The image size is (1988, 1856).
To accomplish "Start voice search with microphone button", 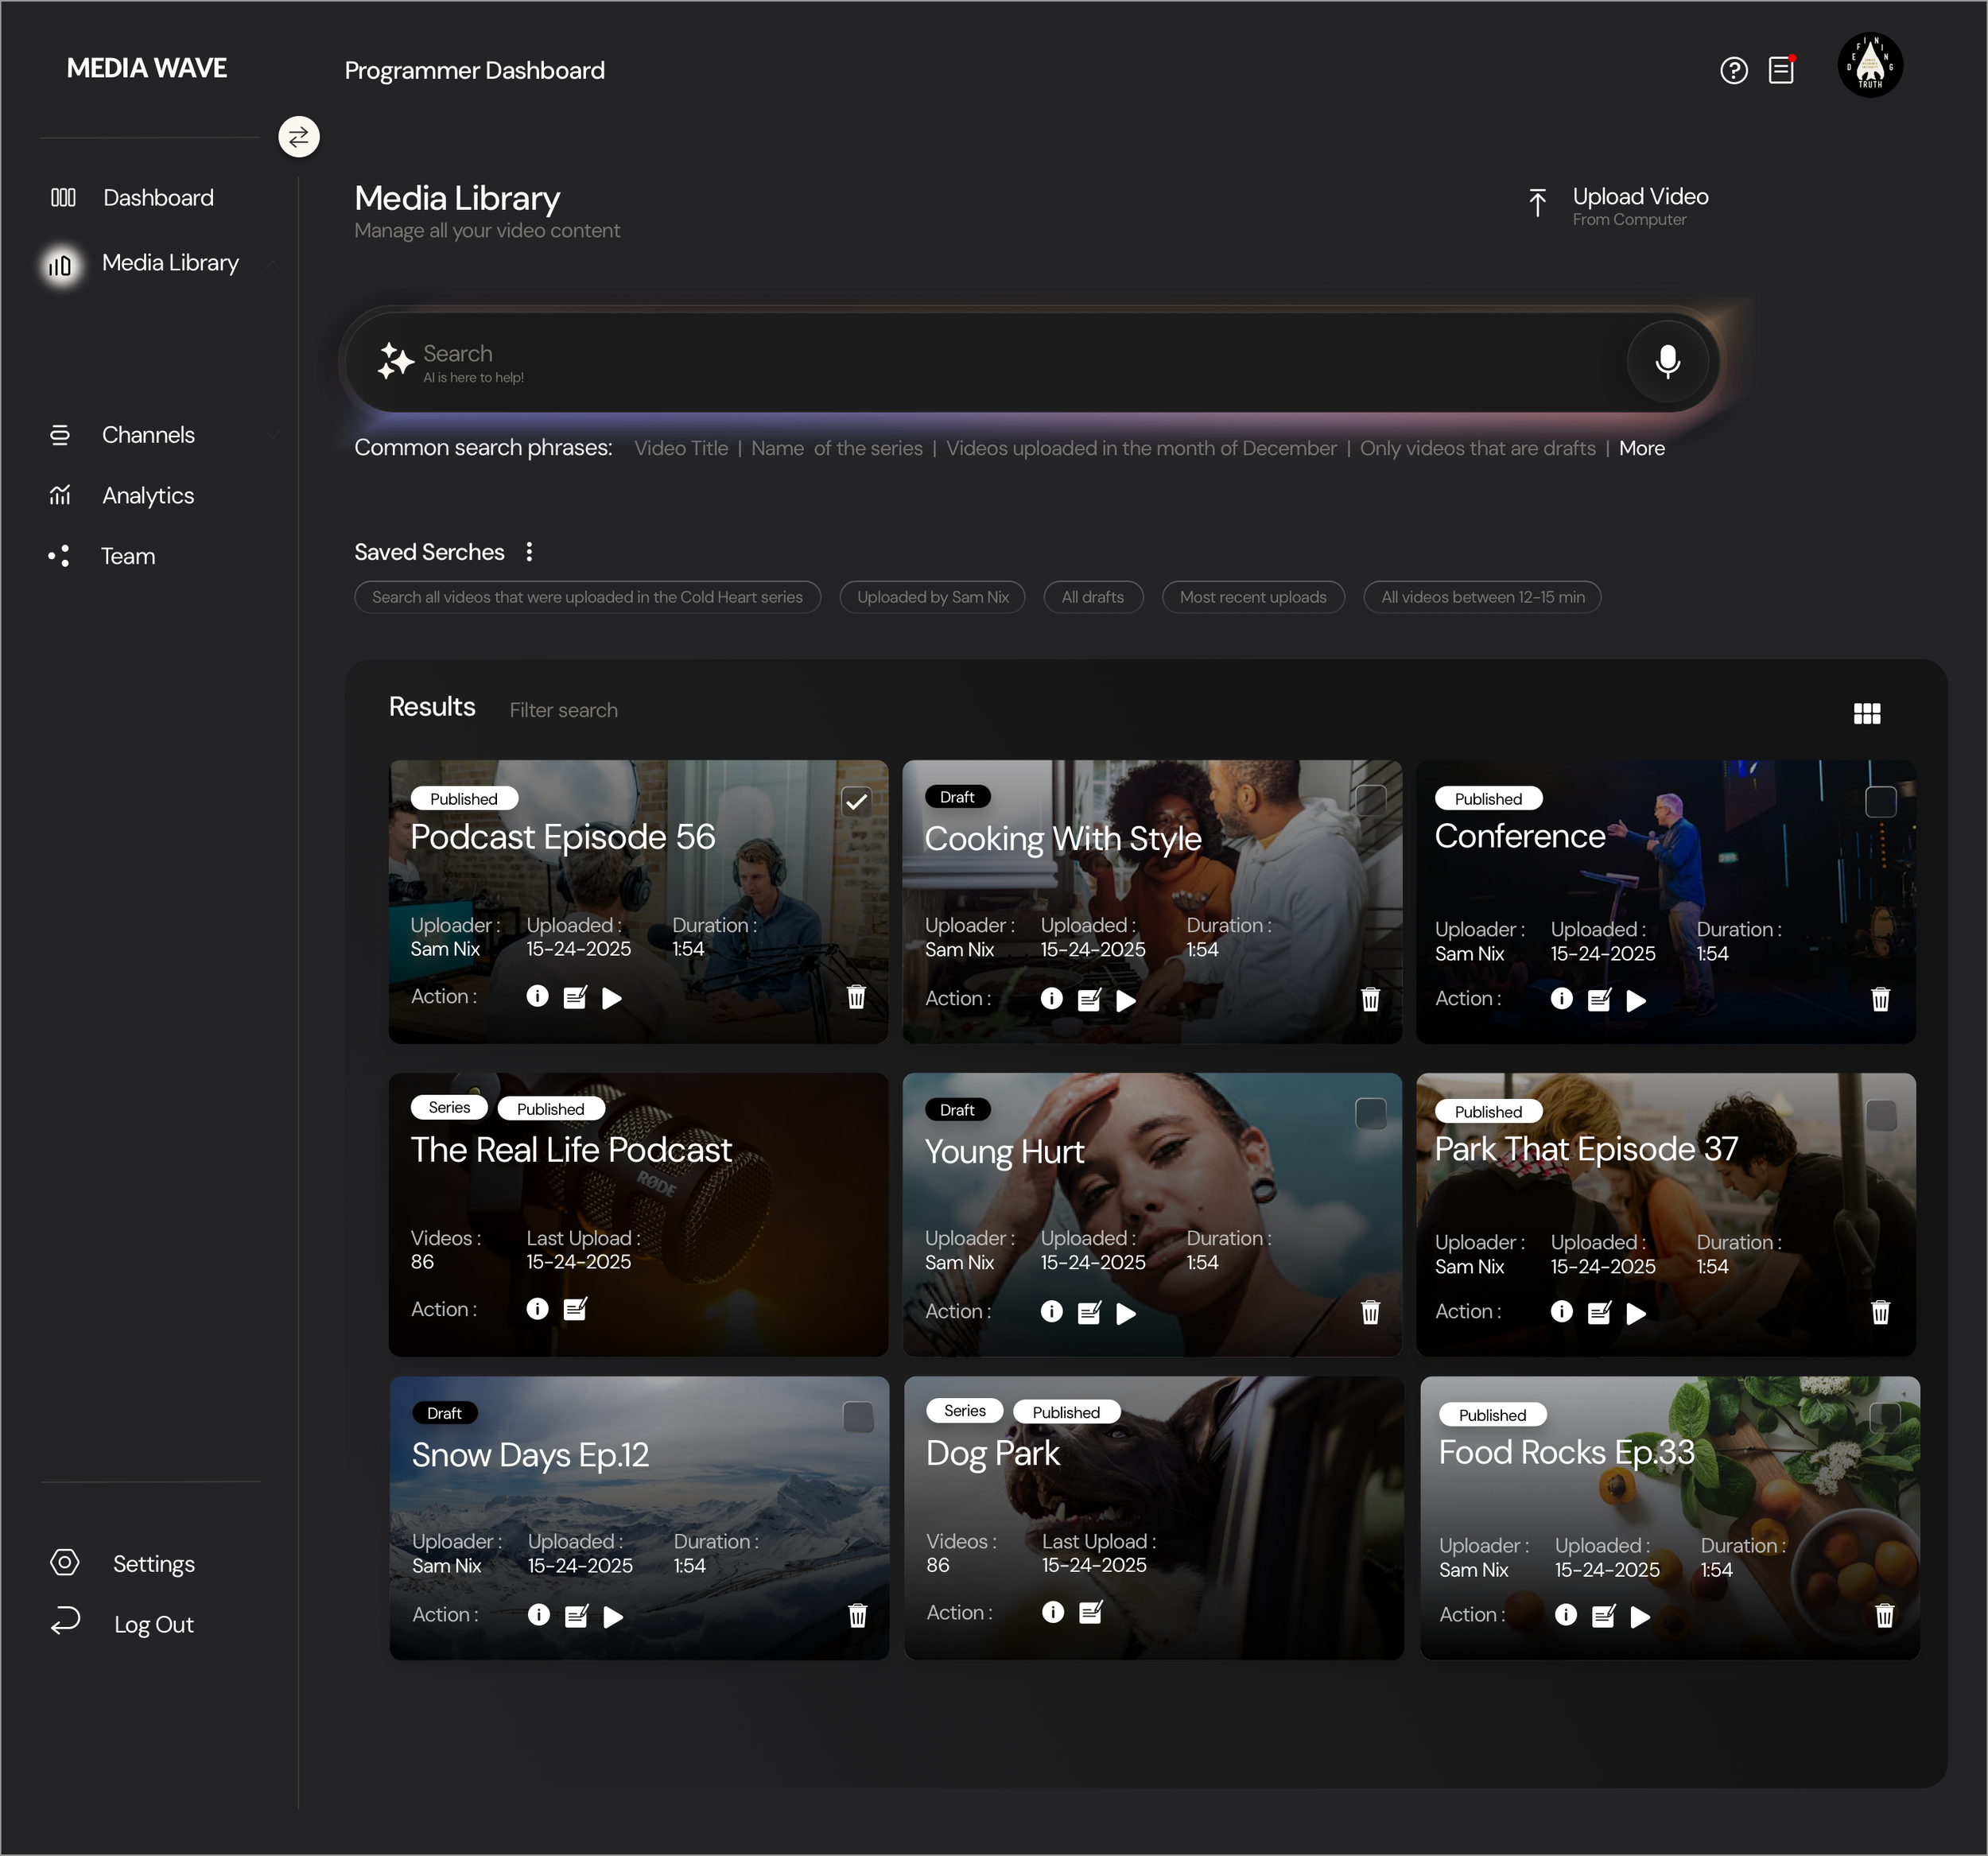I will (1667, 360).
